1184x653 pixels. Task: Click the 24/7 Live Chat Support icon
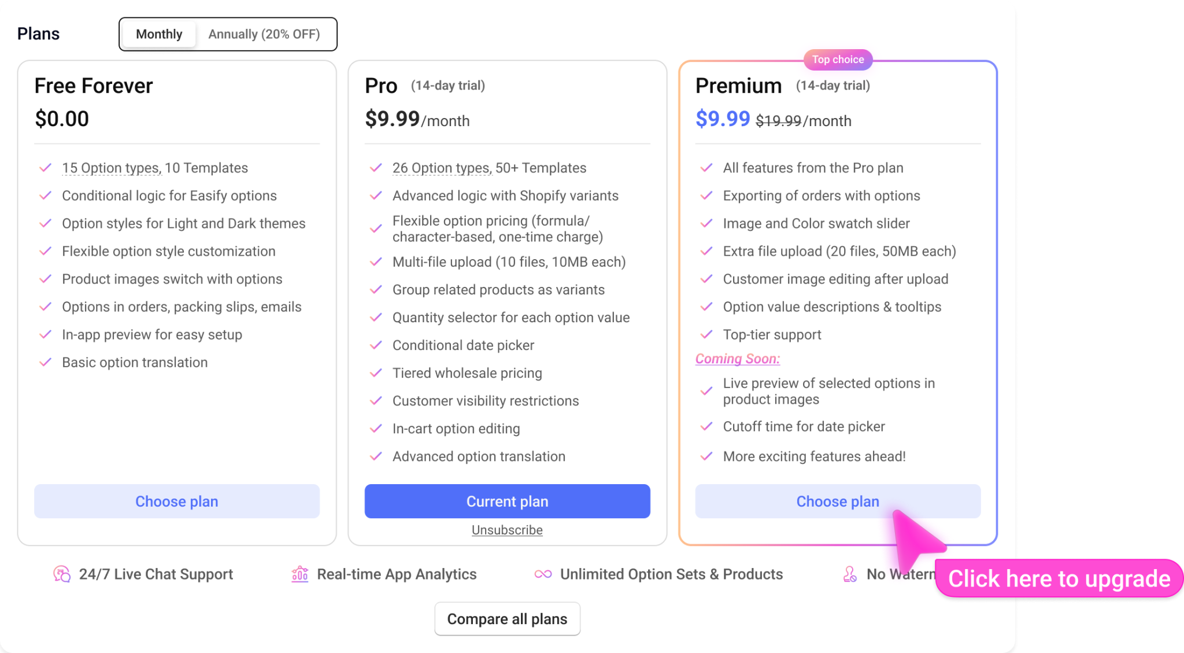62,574
